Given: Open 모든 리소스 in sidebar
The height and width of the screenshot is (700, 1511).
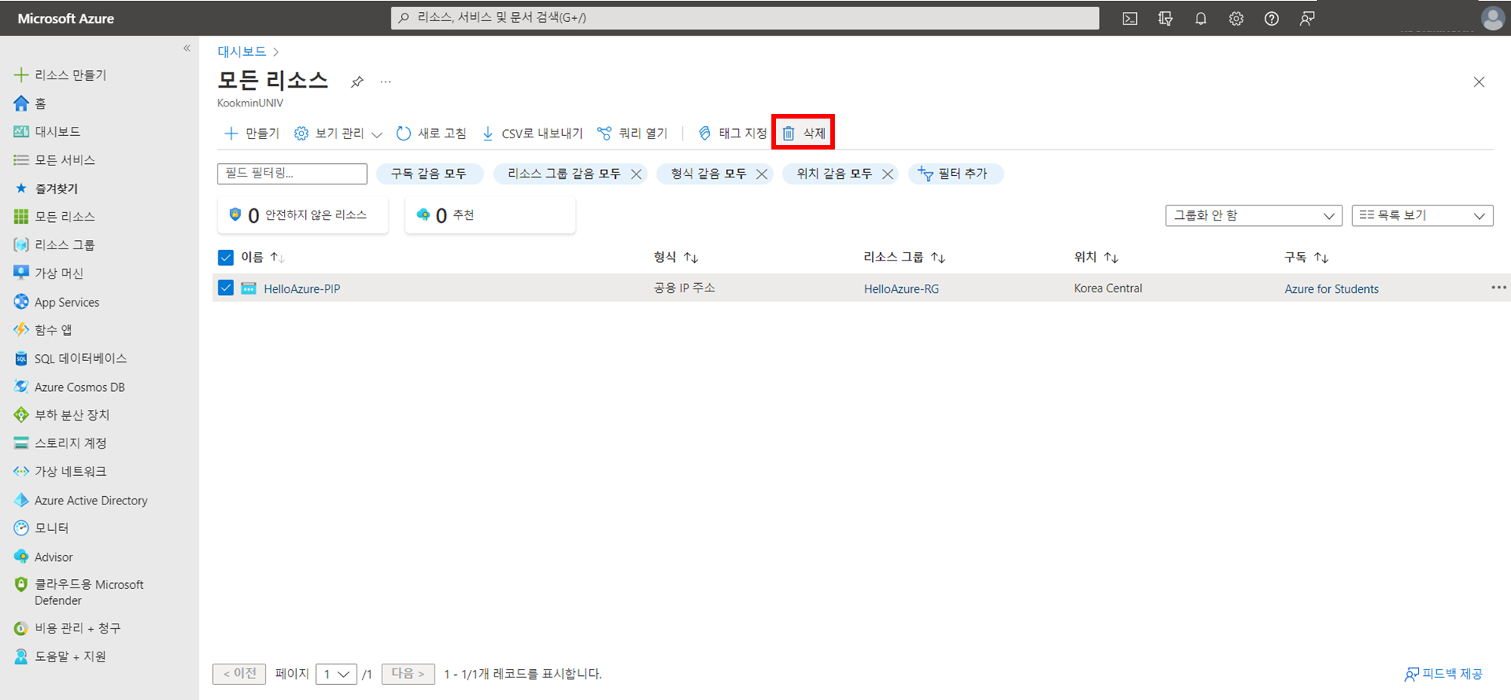Looking at the screenshot, I should 54,217.
